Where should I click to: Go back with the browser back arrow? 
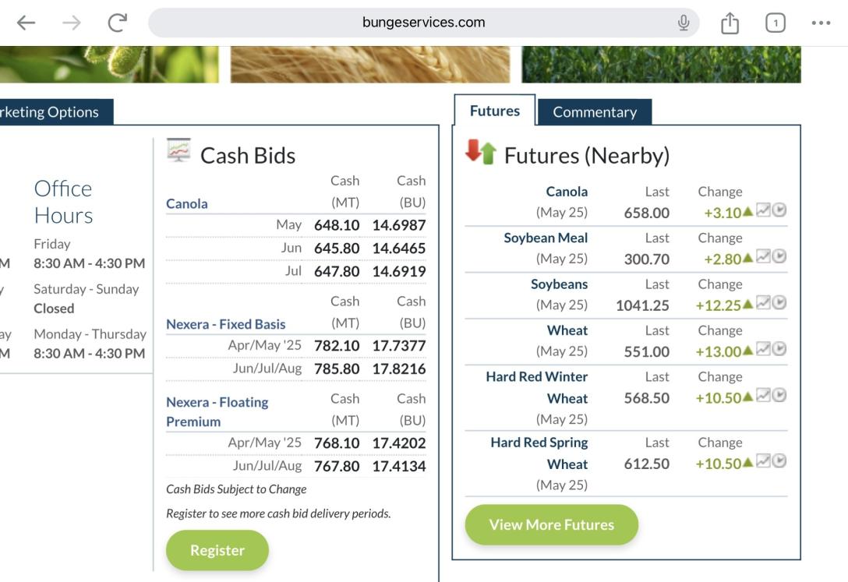point(26,23)
